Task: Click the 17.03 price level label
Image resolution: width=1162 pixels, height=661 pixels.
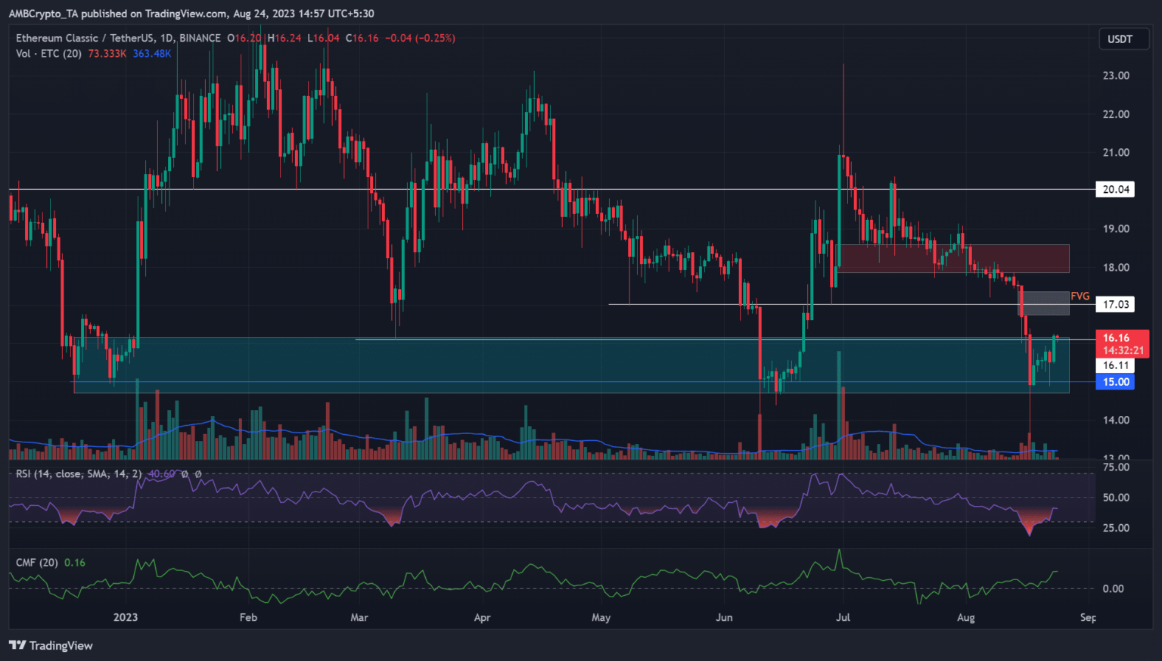Action: click(1115, 305)
